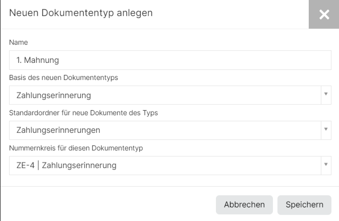Cancel the dialog with Abbrechen
Image resolution: width=339 pixels, height=221 pixels.
click(x=244, y=205)
